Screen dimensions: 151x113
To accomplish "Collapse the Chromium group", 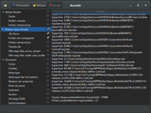I will pos(3,60).
